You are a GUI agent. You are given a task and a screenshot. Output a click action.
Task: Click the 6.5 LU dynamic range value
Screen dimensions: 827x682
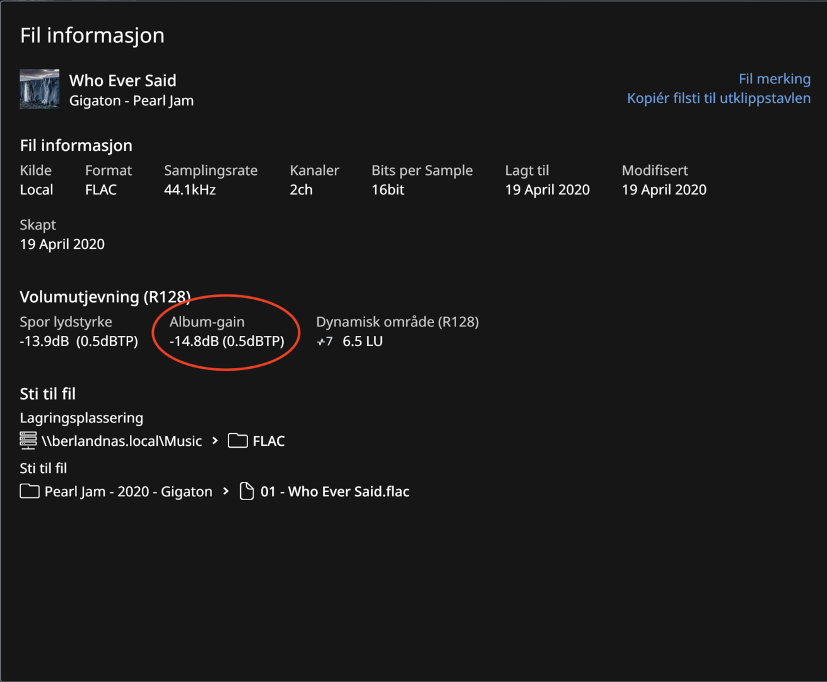click(x=363, y=341)
